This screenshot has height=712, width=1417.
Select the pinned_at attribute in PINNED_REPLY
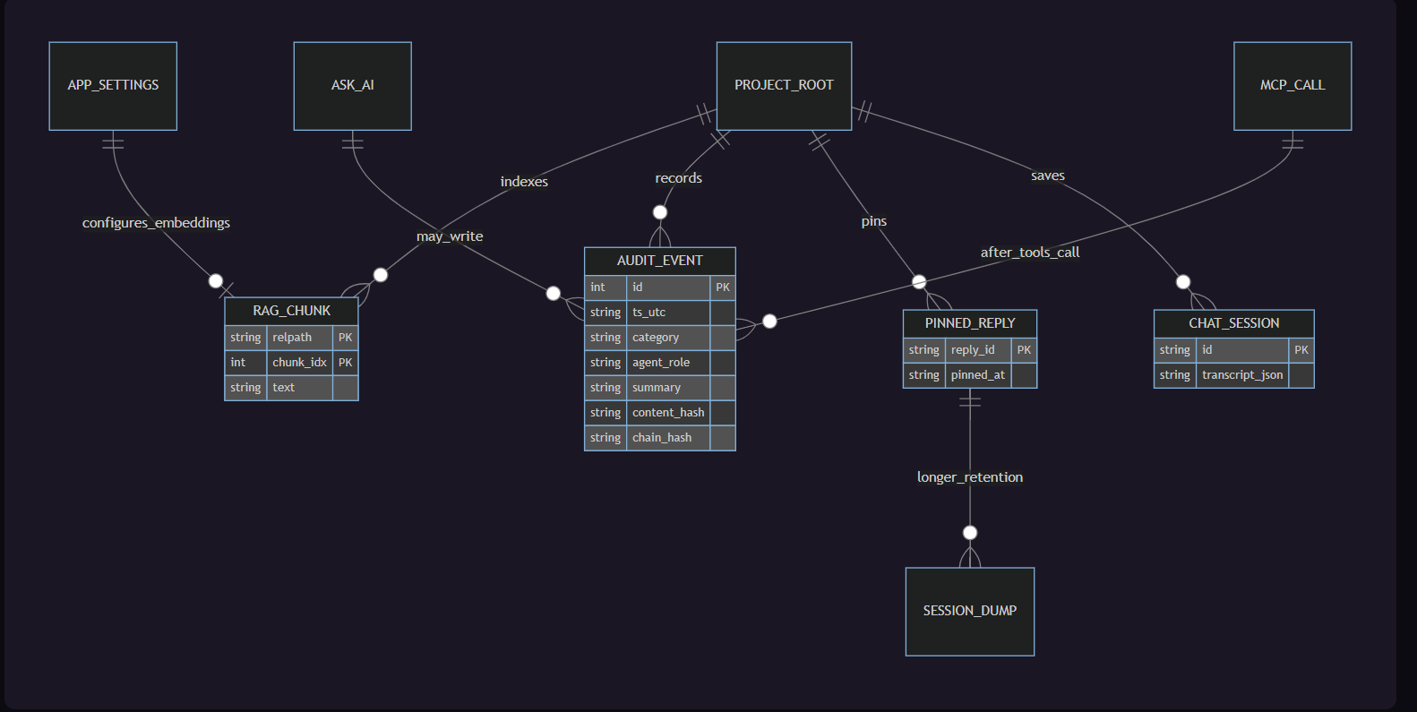[x=978, y=375]
